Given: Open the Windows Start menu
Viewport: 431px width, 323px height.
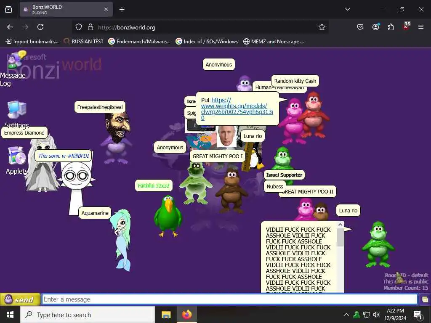Looking at the screenshot, I should click(x=10, y=315).
